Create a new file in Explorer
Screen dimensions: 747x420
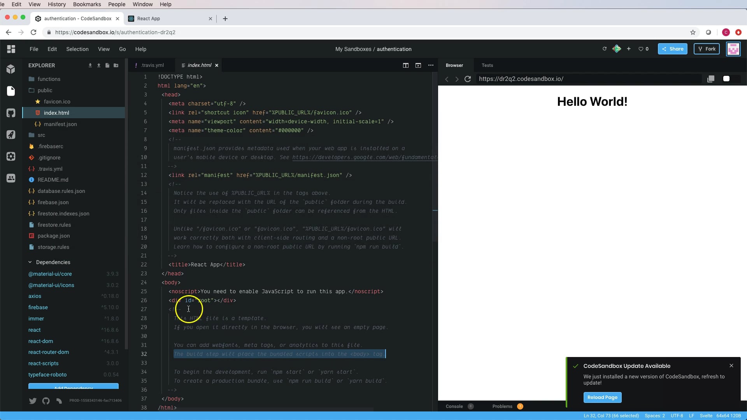[107, 65]
